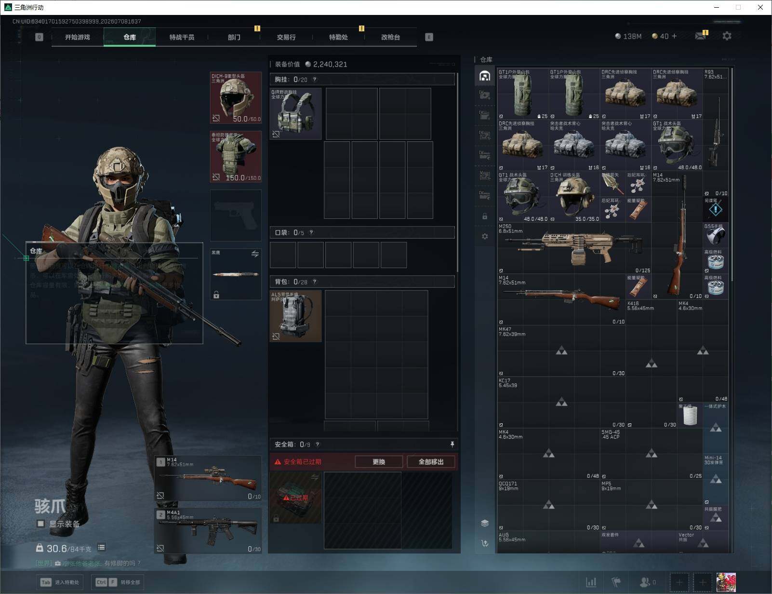Click the sort icon at stash sidebar bottom

point(485,543)
